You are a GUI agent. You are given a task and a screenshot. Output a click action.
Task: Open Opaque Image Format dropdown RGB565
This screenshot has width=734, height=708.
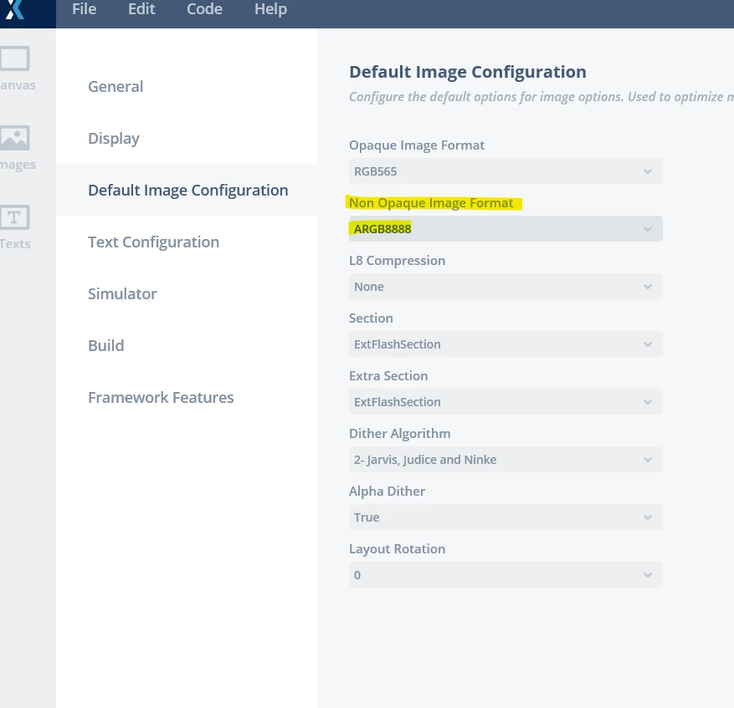point(506,171)
